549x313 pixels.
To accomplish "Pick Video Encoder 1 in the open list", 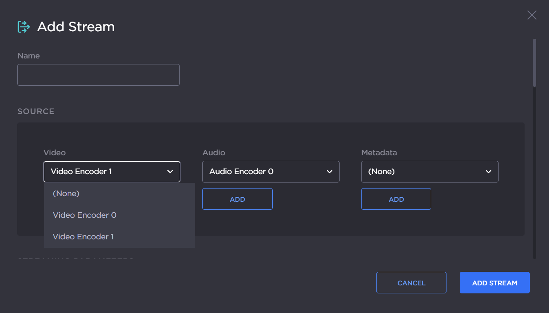I will point(83,237).
